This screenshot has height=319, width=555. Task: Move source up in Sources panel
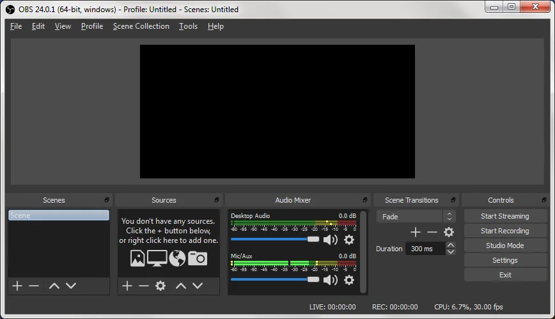point(181,286)
